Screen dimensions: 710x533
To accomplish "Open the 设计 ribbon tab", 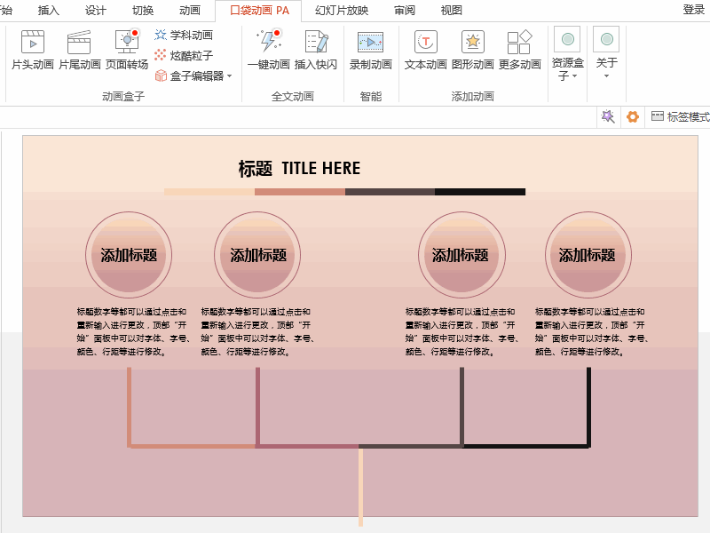I will [x=96, y=10].
